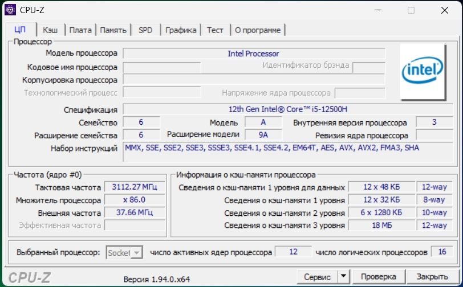Close the CPU-Z window with X
This screenshot has height=287, width=463.
click(444, 10)
